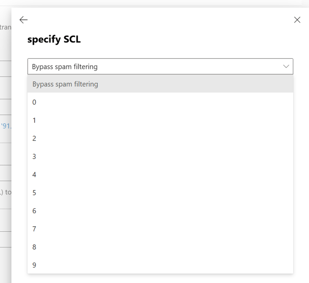The width and height of the screenshot is (309, 283).
Task: Pick the value 5 option
Action: point(34,193)
